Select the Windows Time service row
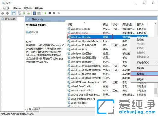The image size is (158, 116). pos(107,33)
